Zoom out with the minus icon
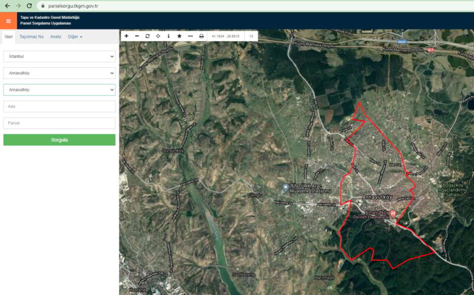 tap(137, 36)
